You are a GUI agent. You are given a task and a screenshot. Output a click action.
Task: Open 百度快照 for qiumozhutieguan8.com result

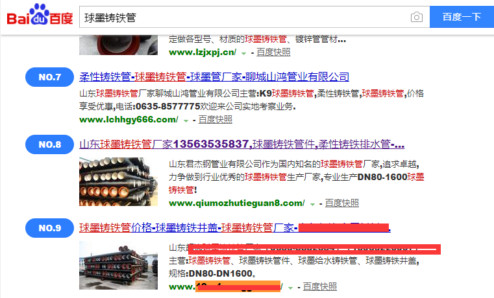342,203
